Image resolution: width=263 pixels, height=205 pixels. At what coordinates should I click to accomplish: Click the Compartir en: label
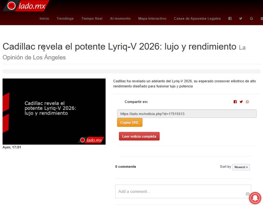point(136,102)
